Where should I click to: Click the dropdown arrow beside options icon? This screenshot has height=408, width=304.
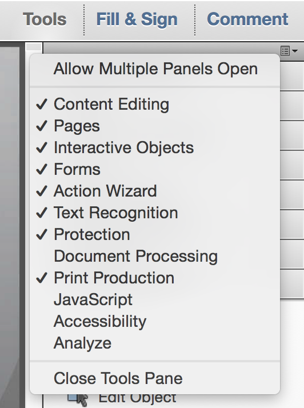tap(295, 51)
